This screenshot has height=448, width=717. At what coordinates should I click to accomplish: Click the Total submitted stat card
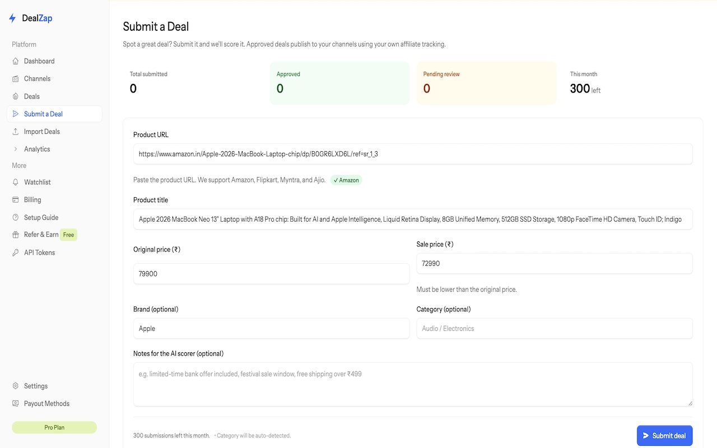coord(193,83)
